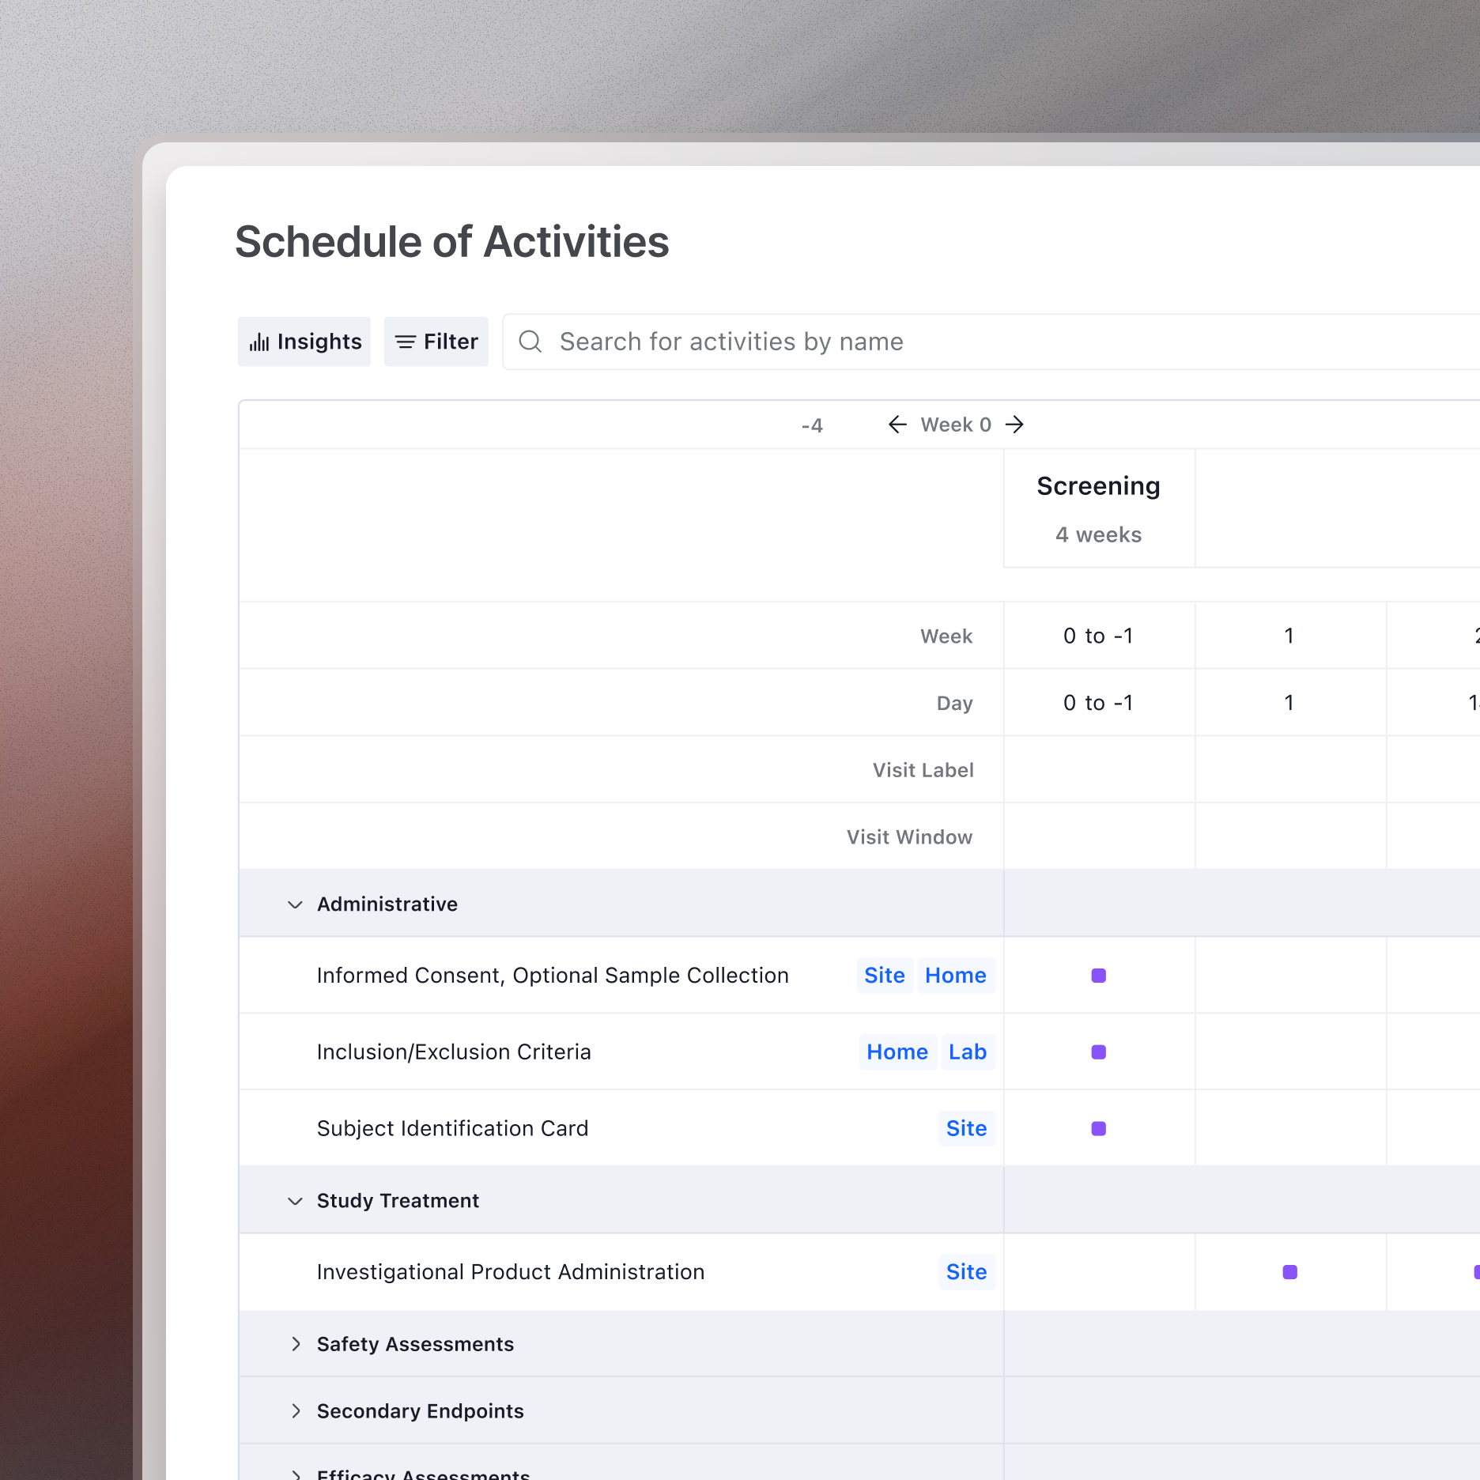Click the search activities input field

pyautogui.click(x=991, y=342)
